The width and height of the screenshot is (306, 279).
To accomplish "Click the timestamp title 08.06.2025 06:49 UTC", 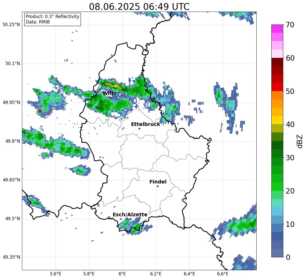I will [x=139, y=7].
